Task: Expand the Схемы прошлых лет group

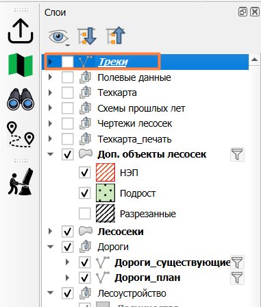Action: [51, 108]
